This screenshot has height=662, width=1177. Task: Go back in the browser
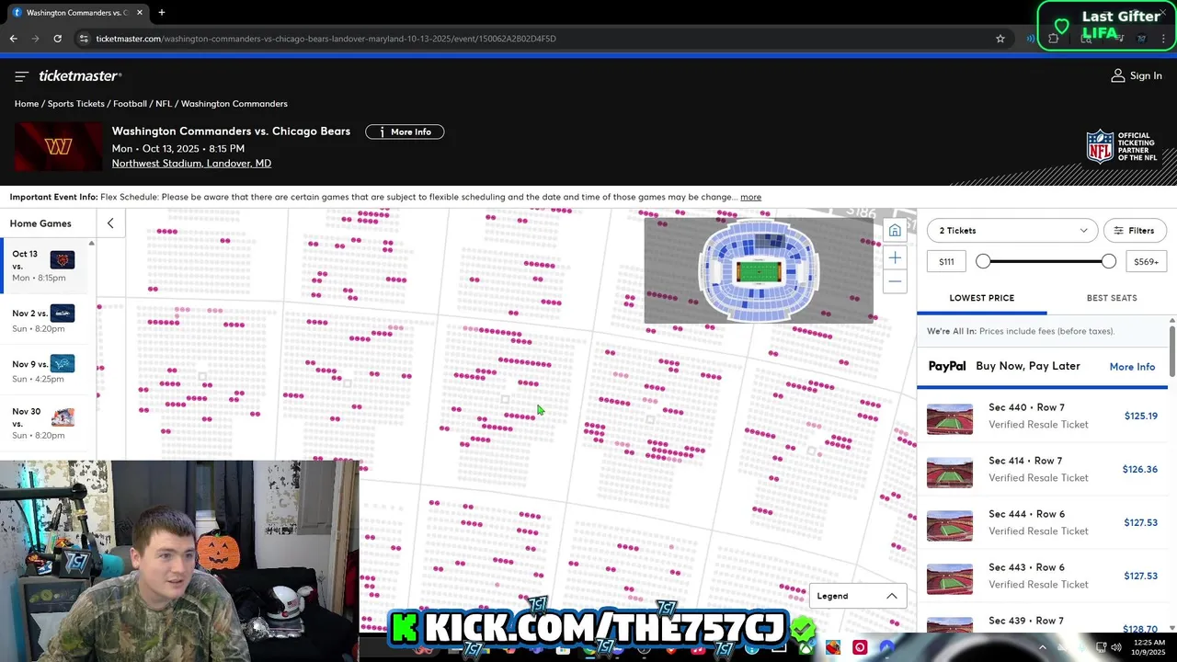pos(13,39)
